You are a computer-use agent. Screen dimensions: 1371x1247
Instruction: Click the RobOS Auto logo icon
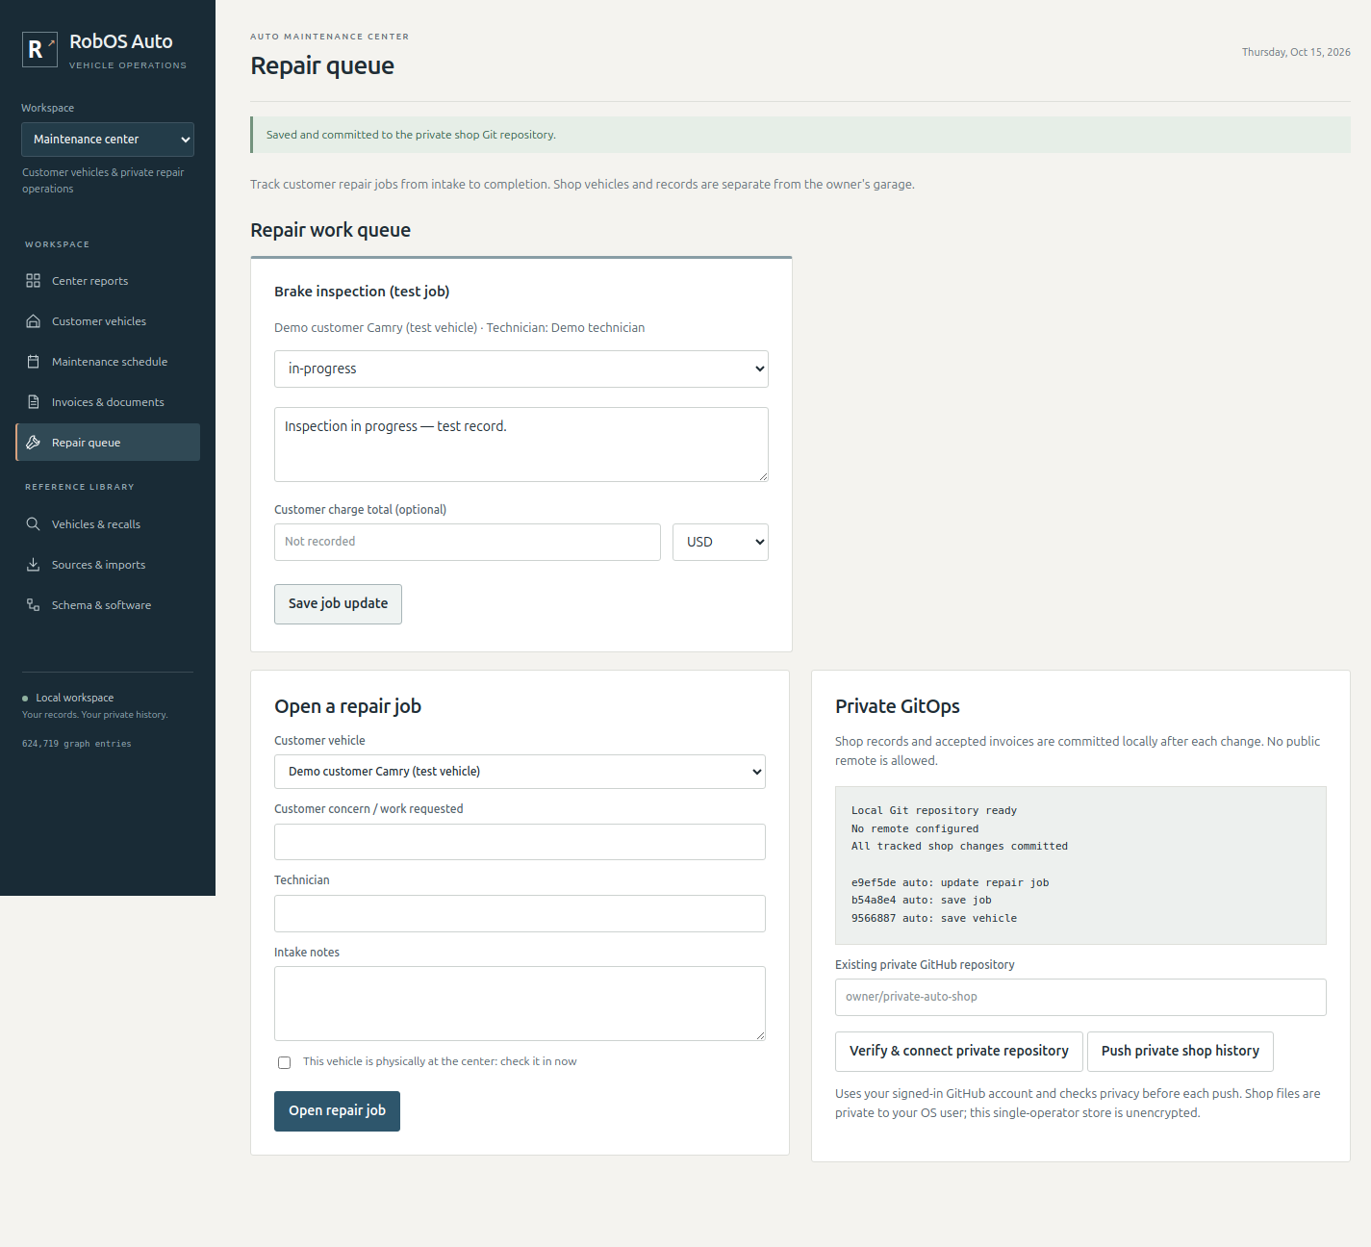pyautogui.click(x=39, y=49)
